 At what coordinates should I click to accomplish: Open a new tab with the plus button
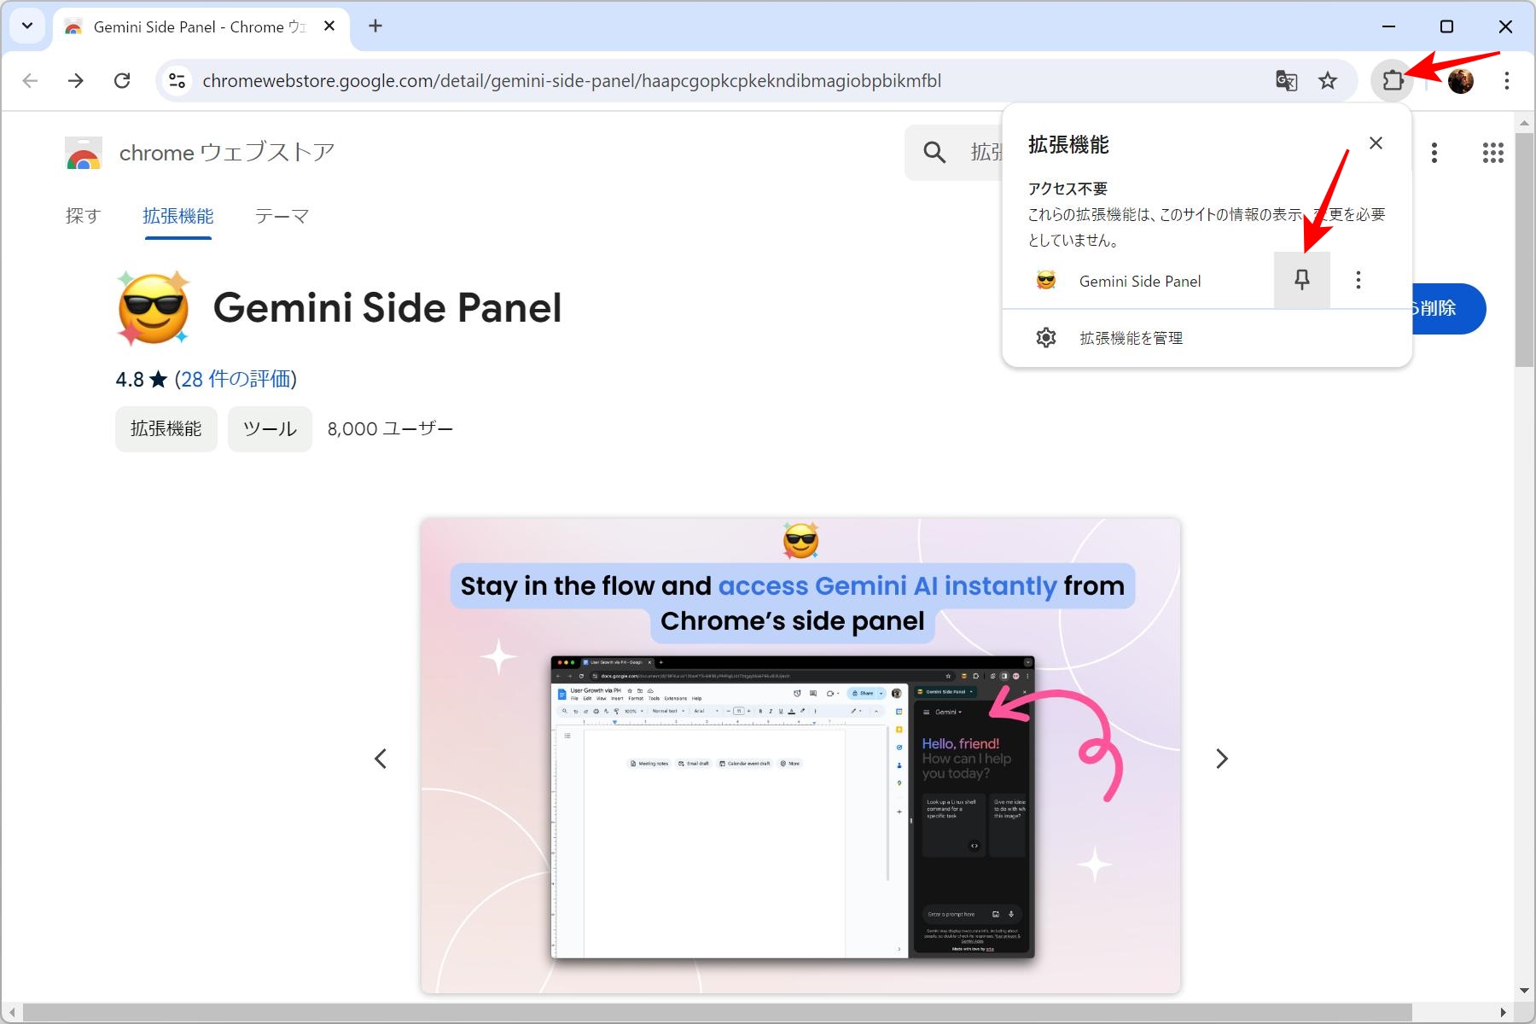click(375, 26)
